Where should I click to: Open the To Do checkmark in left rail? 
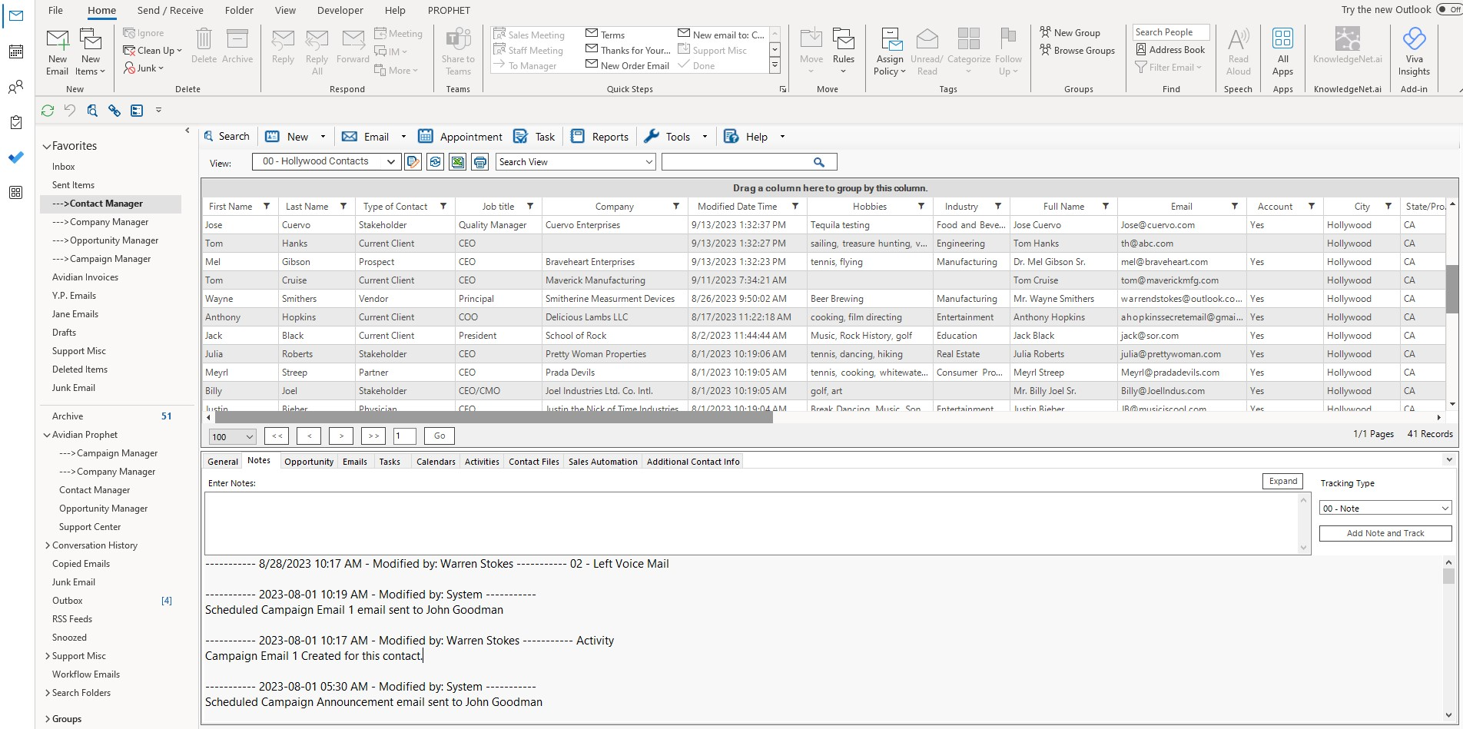15,157
